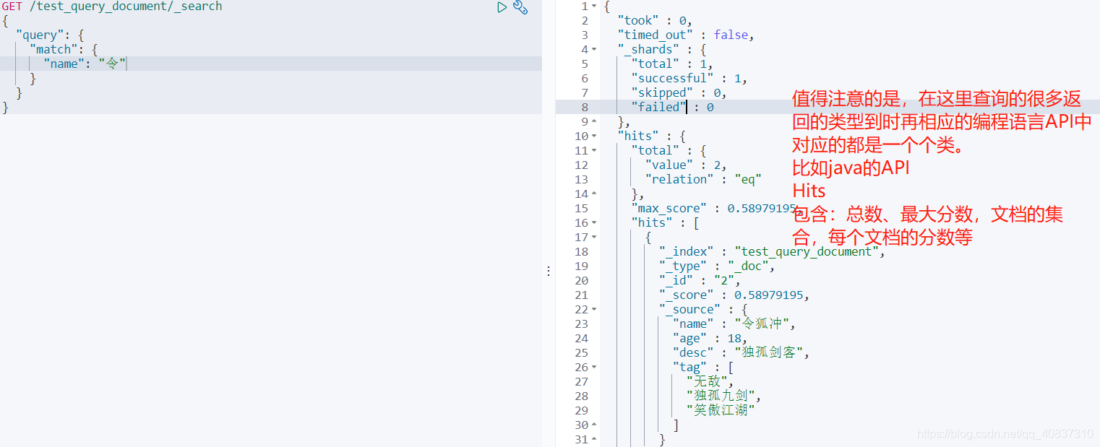Click the pane divider drag handle

coord(549,271)
